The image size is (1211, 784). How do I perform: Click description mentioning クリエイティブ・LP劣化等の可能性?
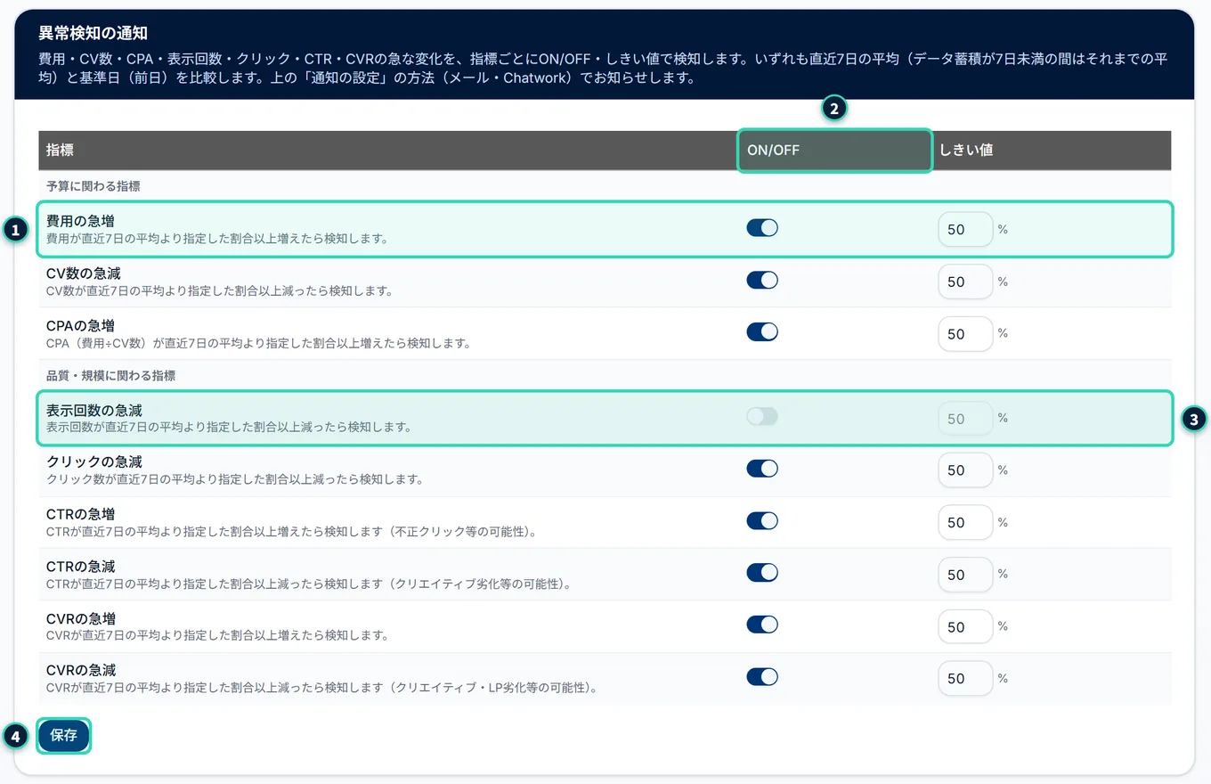tap(321, 688)
